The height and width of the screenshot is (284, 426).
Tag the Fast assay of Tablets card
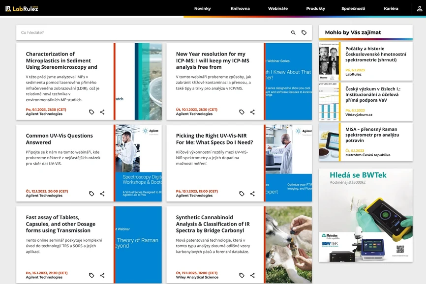91,275
